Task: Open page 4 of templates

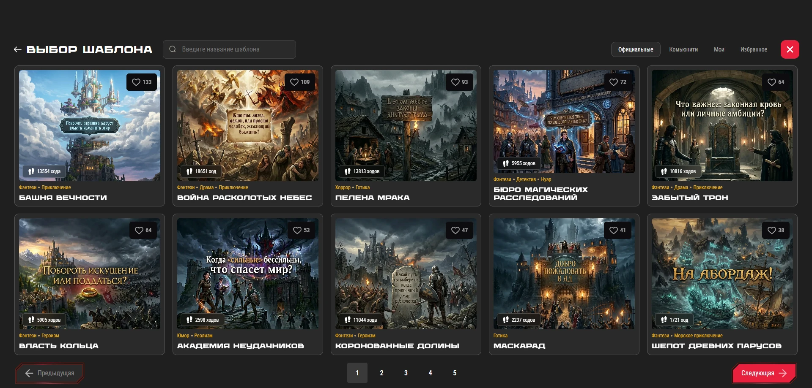Action: tap(431, 373)
